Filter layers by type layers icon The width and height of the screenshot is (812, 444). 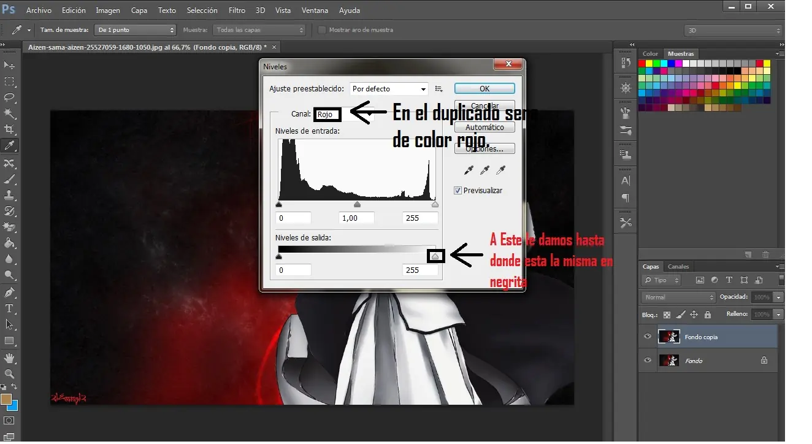729,280
